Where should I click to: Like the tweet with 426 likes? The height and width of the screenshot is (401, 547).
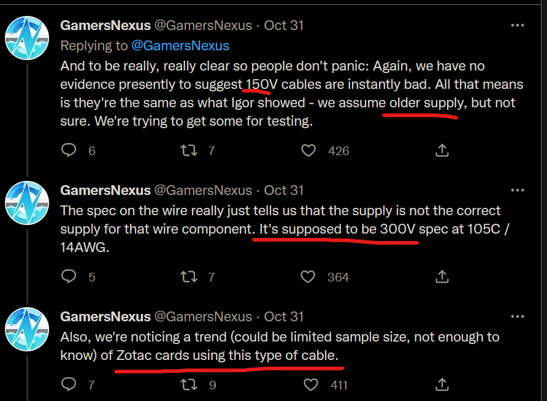tap(310, 150)
